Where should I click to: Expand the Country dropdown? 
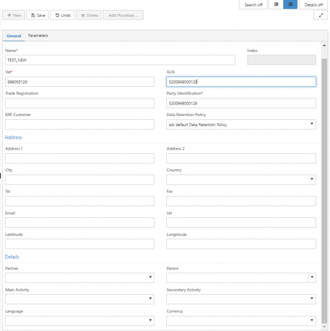(x=241, y=180)
